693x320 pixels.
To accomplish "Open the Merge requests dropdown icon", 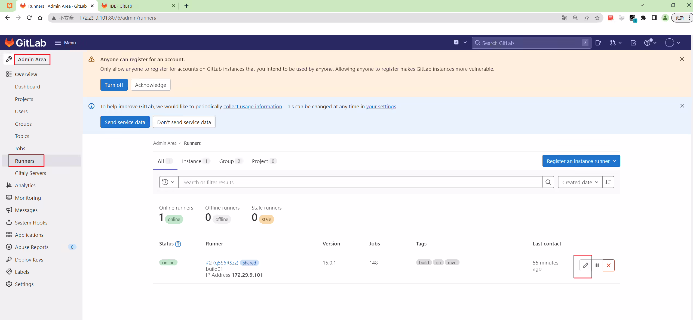I will pyautogui.click(x=615, y=43).
